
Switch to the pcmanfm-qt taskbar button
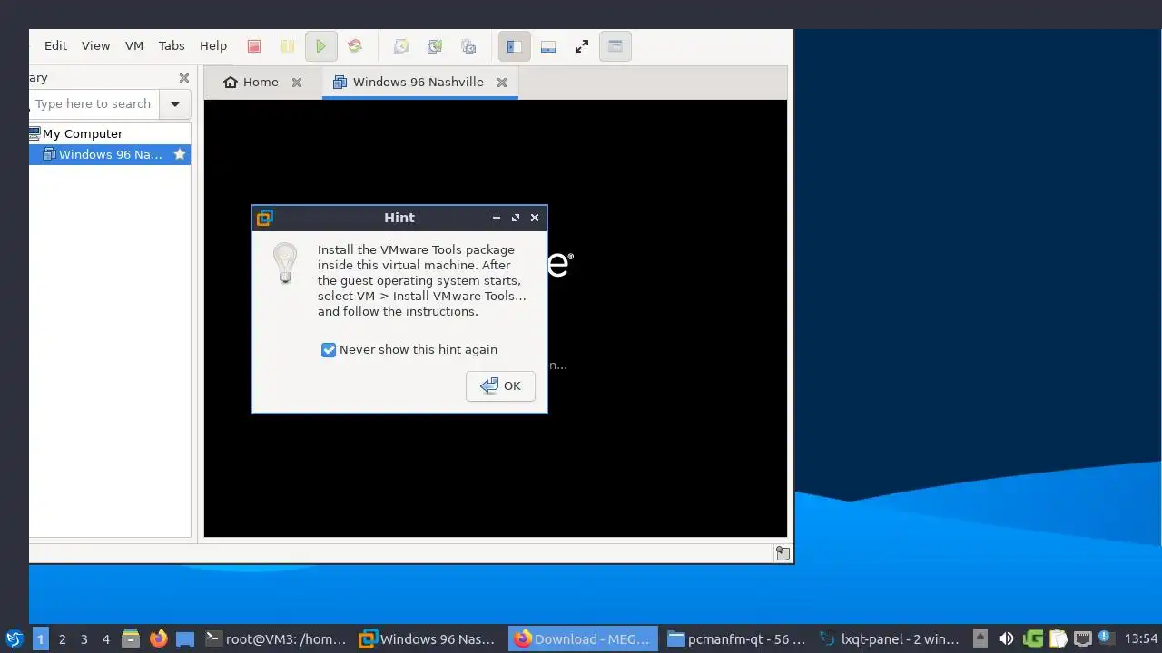click(x=736, y=638)
